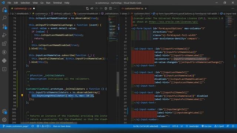This screenshot has width=237, height=133.
Task: Open notifications bell in status bar
Action: tap(233, 126)
